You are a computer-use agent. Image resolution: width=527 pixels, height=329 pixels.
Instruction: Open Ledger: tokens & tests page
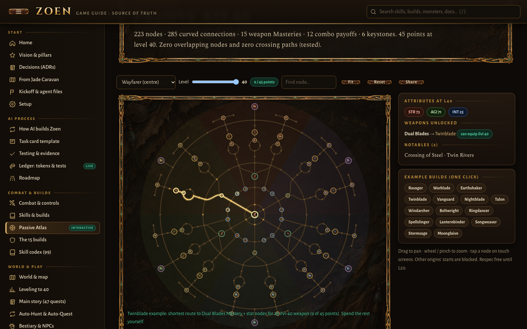(53, 166)
